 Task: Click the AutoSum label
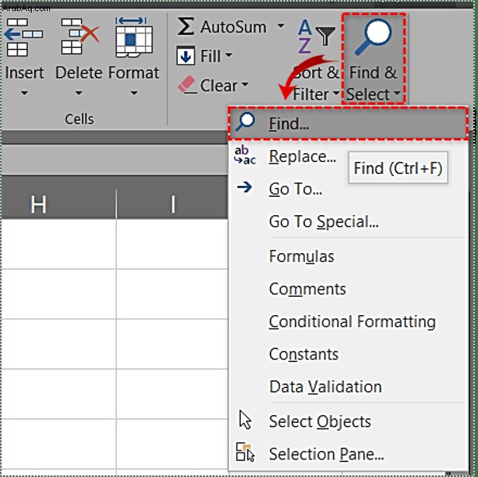[x=233, y=27]
